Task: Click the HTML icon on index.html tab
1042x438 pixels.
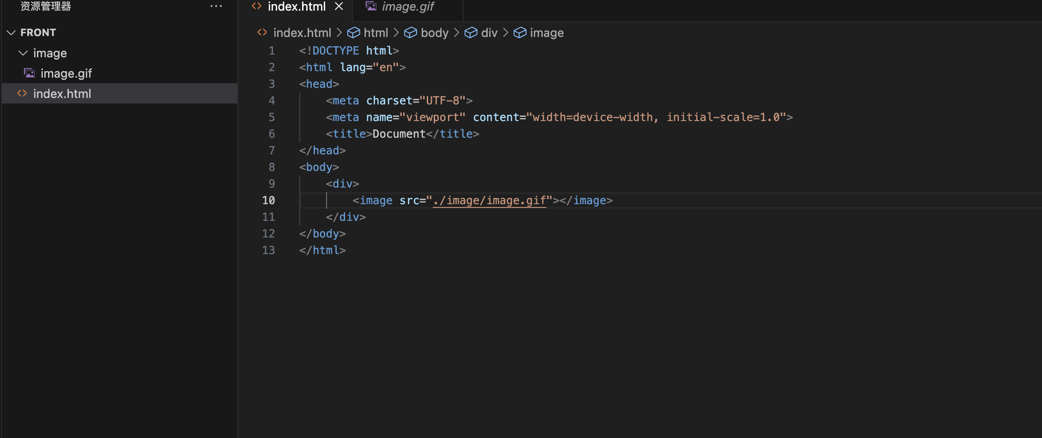Action: click(x=257, y=6)
